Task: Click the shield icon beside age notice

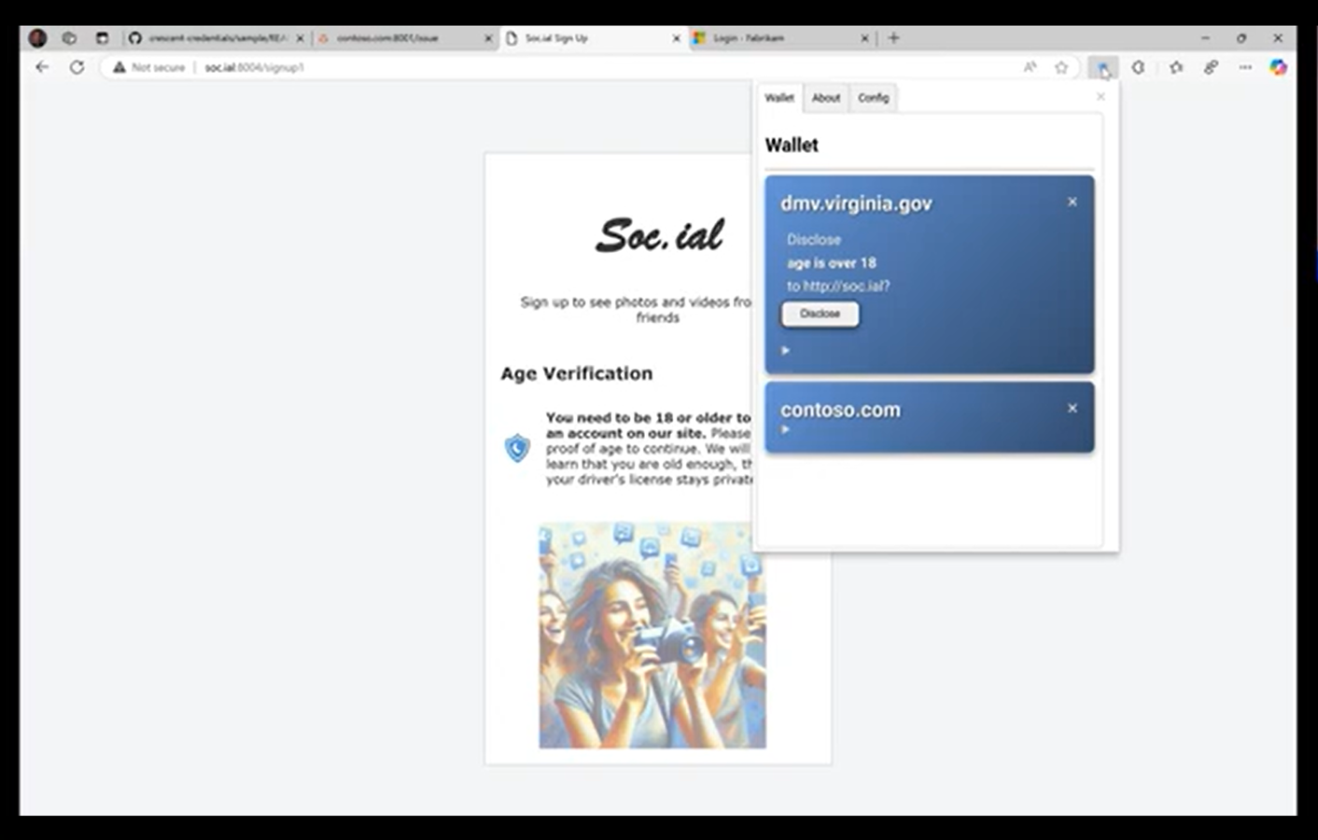Action: pos(517,448)
